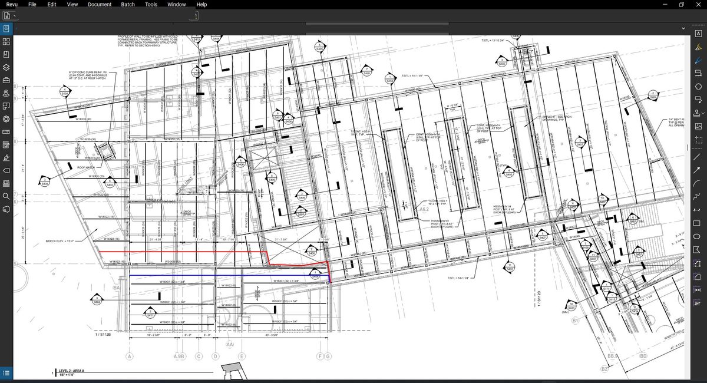707x383 pixels.
Task: Click the file access panel tab
Action: pyautogui.click(x=6, y=28)
